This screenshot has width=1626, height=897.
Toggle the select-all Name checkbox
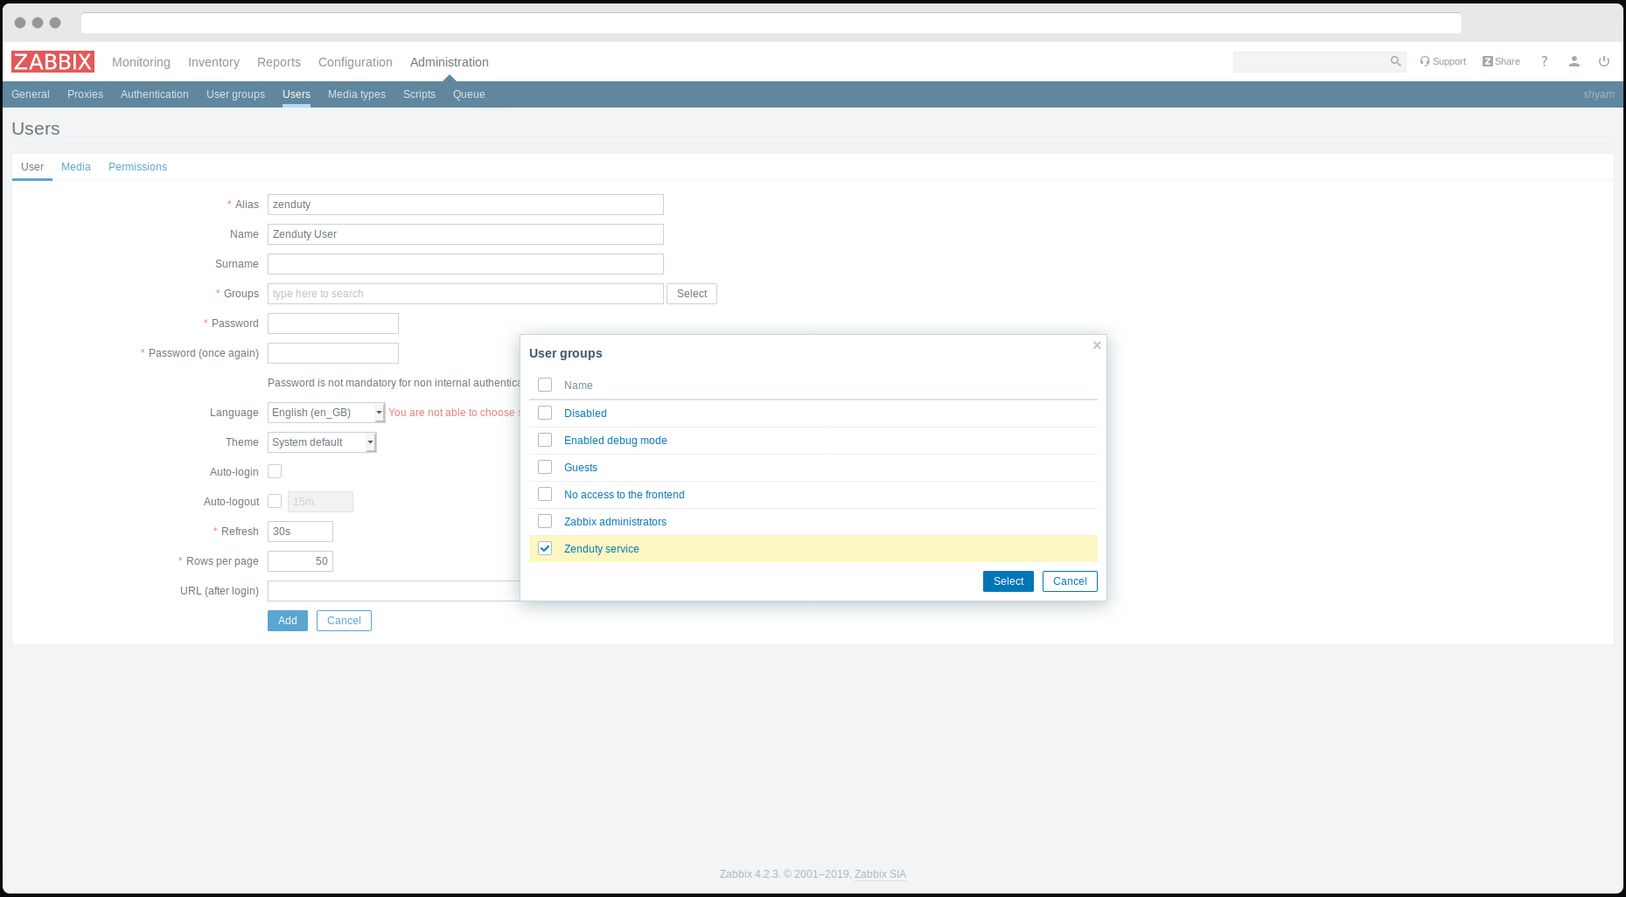click(545, 385)
